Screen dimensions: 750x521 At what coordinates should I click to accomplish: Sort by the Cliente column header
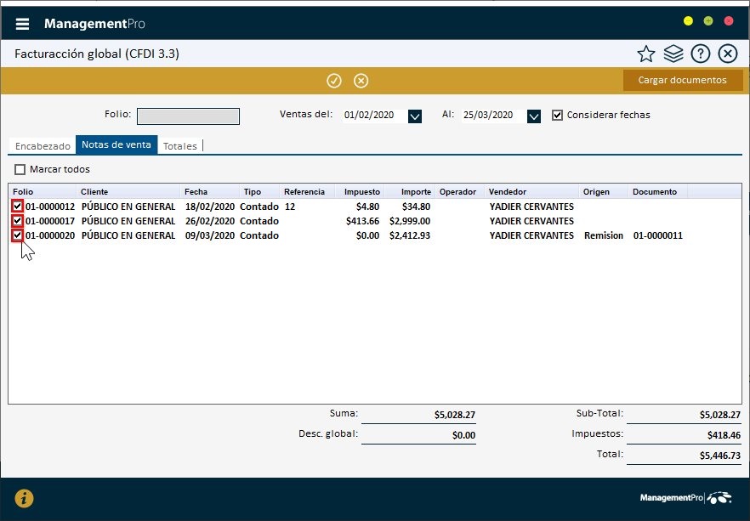128,192
